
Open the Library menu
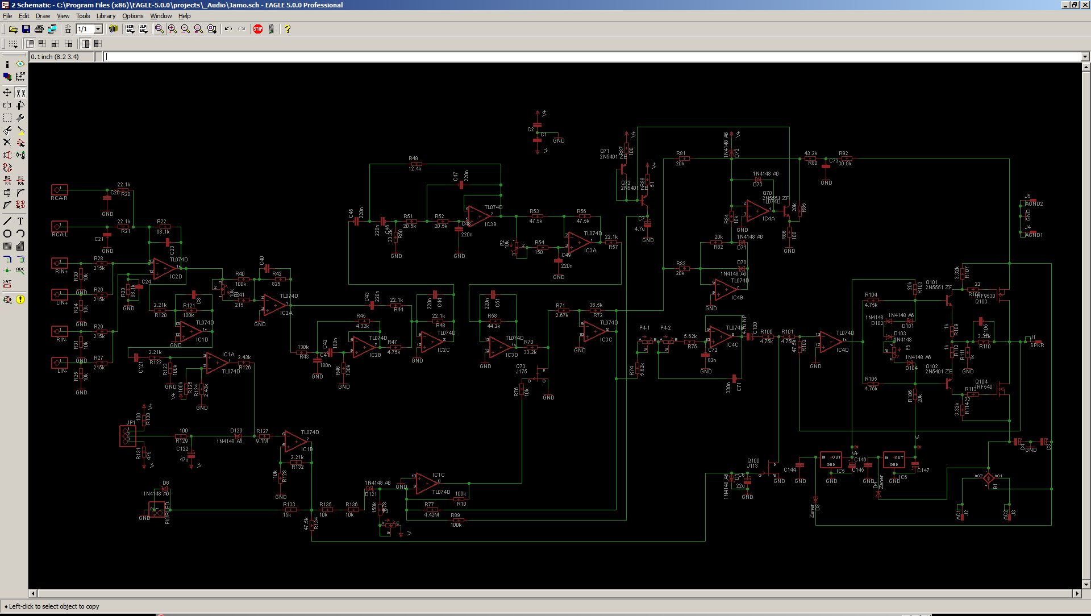pyautogui.click(x=106, y=16)
